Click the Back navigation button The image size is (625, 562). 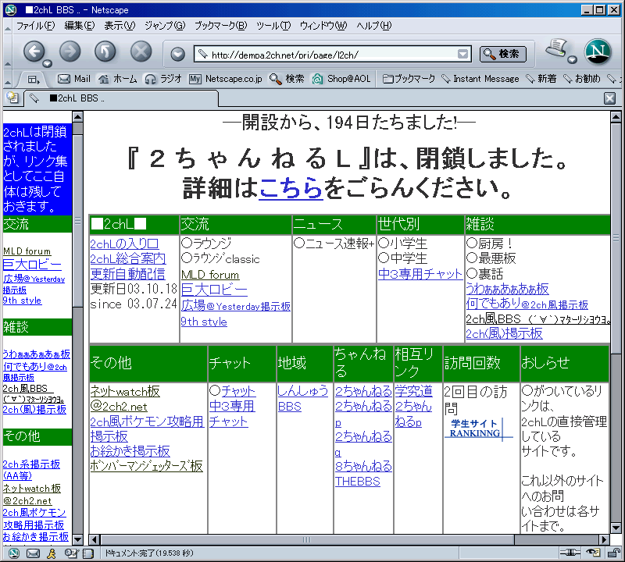(x=34, y=52)
